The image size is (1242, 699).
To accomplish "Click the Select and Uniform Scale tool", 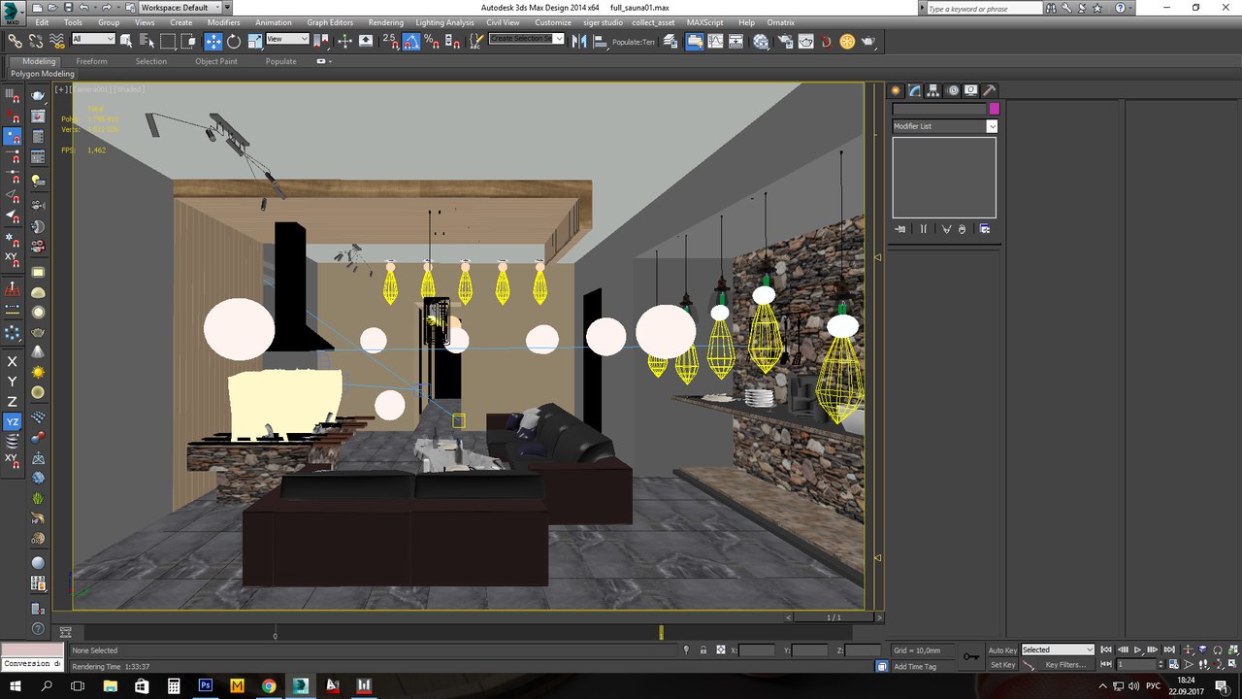I will point(254,41).
